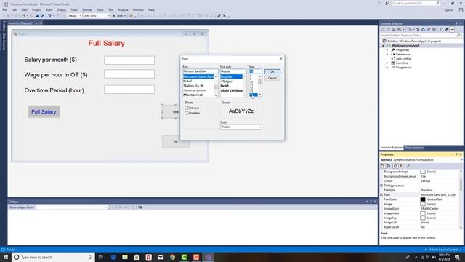Image resolution: width=465 pixels, height=262 pixels.
Task: Open the Tools menu
Action: click(x=100, y=9)
